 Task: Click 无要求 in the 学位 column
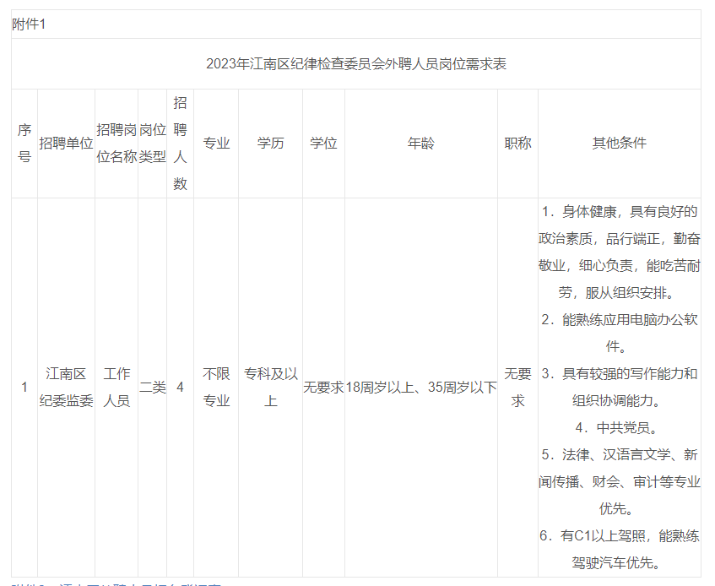click(323, 388)
